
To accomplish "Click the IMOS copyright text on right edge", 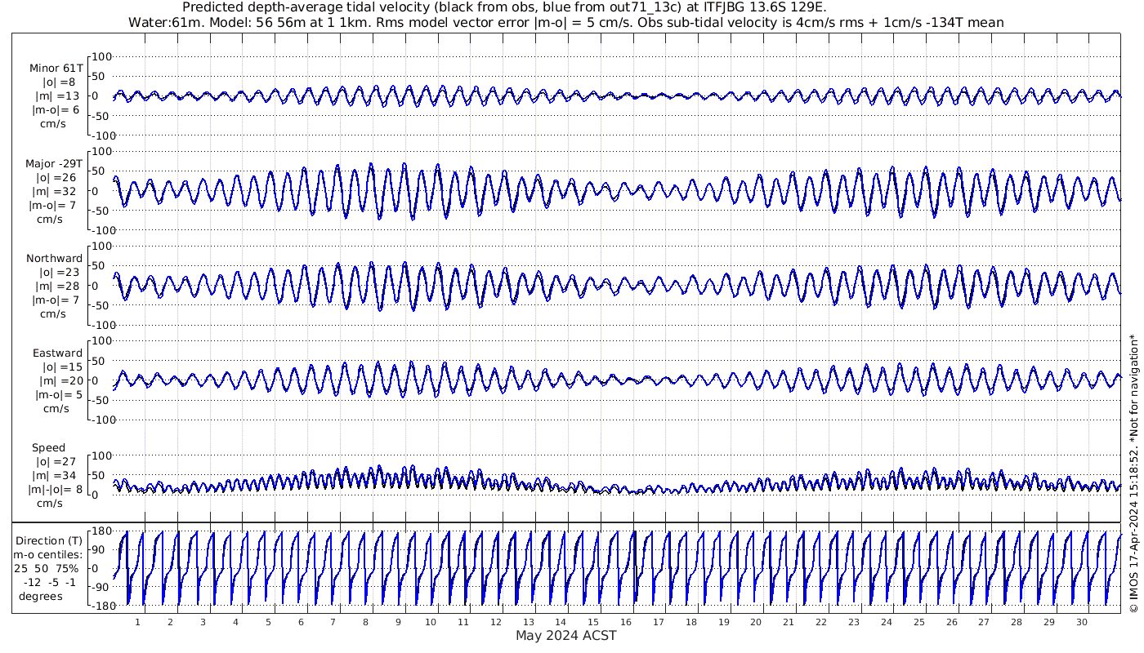I will tap(1133, 473).
